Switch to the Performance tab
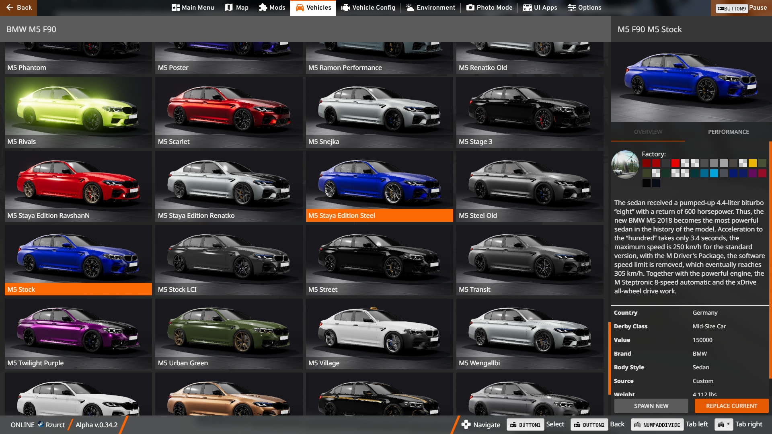 point(728,132)
